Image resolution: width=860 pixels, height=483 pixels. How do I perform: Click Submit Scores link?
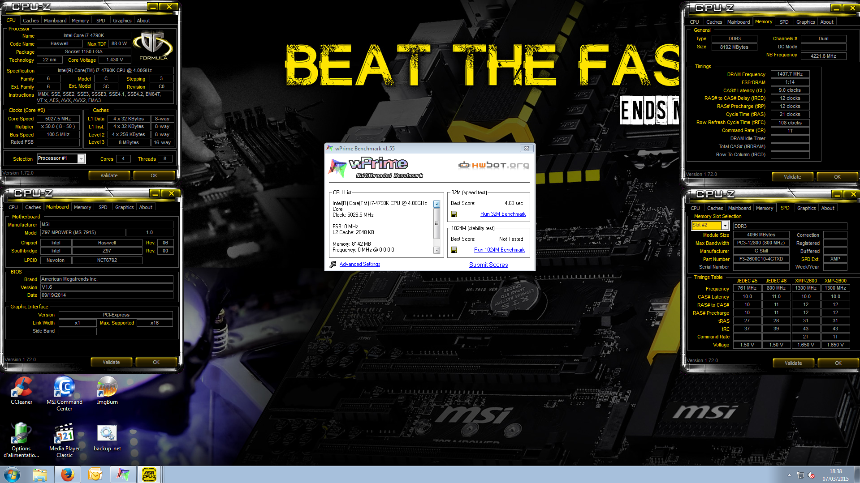488,265
